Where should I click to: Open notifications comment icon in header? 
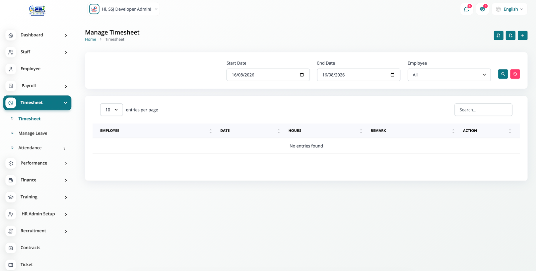pyautogui.click(x=482, y=9)
